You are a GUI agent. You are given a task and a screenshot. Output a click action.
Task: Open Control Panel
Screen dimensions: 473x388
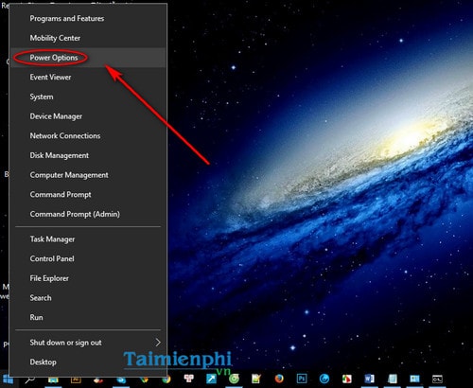88,259
